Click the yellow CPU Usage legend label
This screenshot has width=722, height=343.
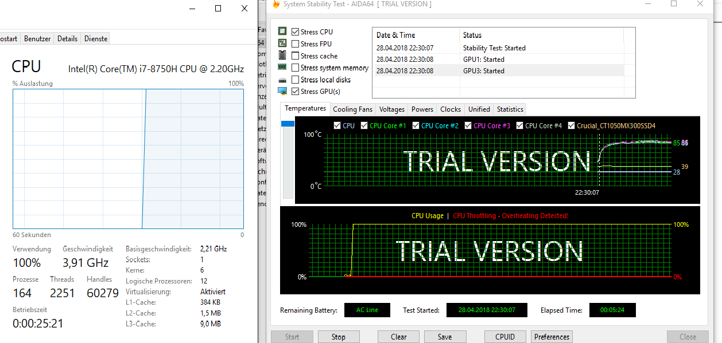tap(428, 216)
